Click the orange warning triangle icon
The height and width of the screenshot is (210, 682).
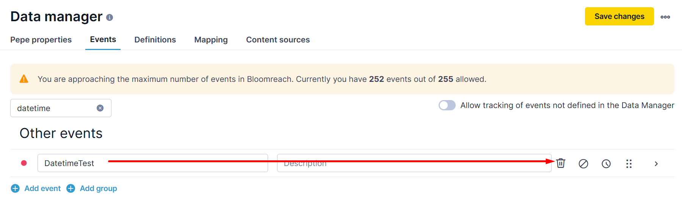click(x=24, y=79)
